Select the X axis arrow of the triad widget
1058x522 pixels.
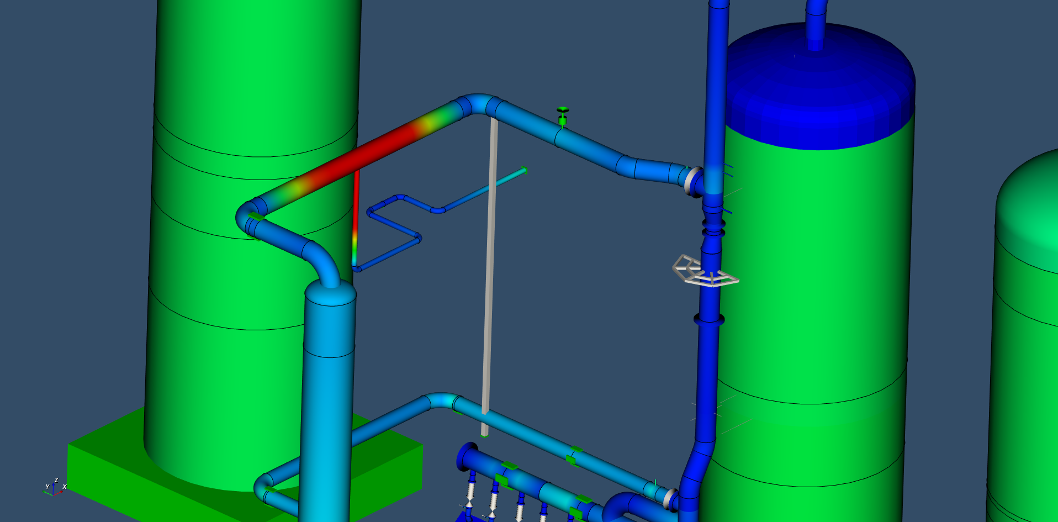(x=61, y=492)
